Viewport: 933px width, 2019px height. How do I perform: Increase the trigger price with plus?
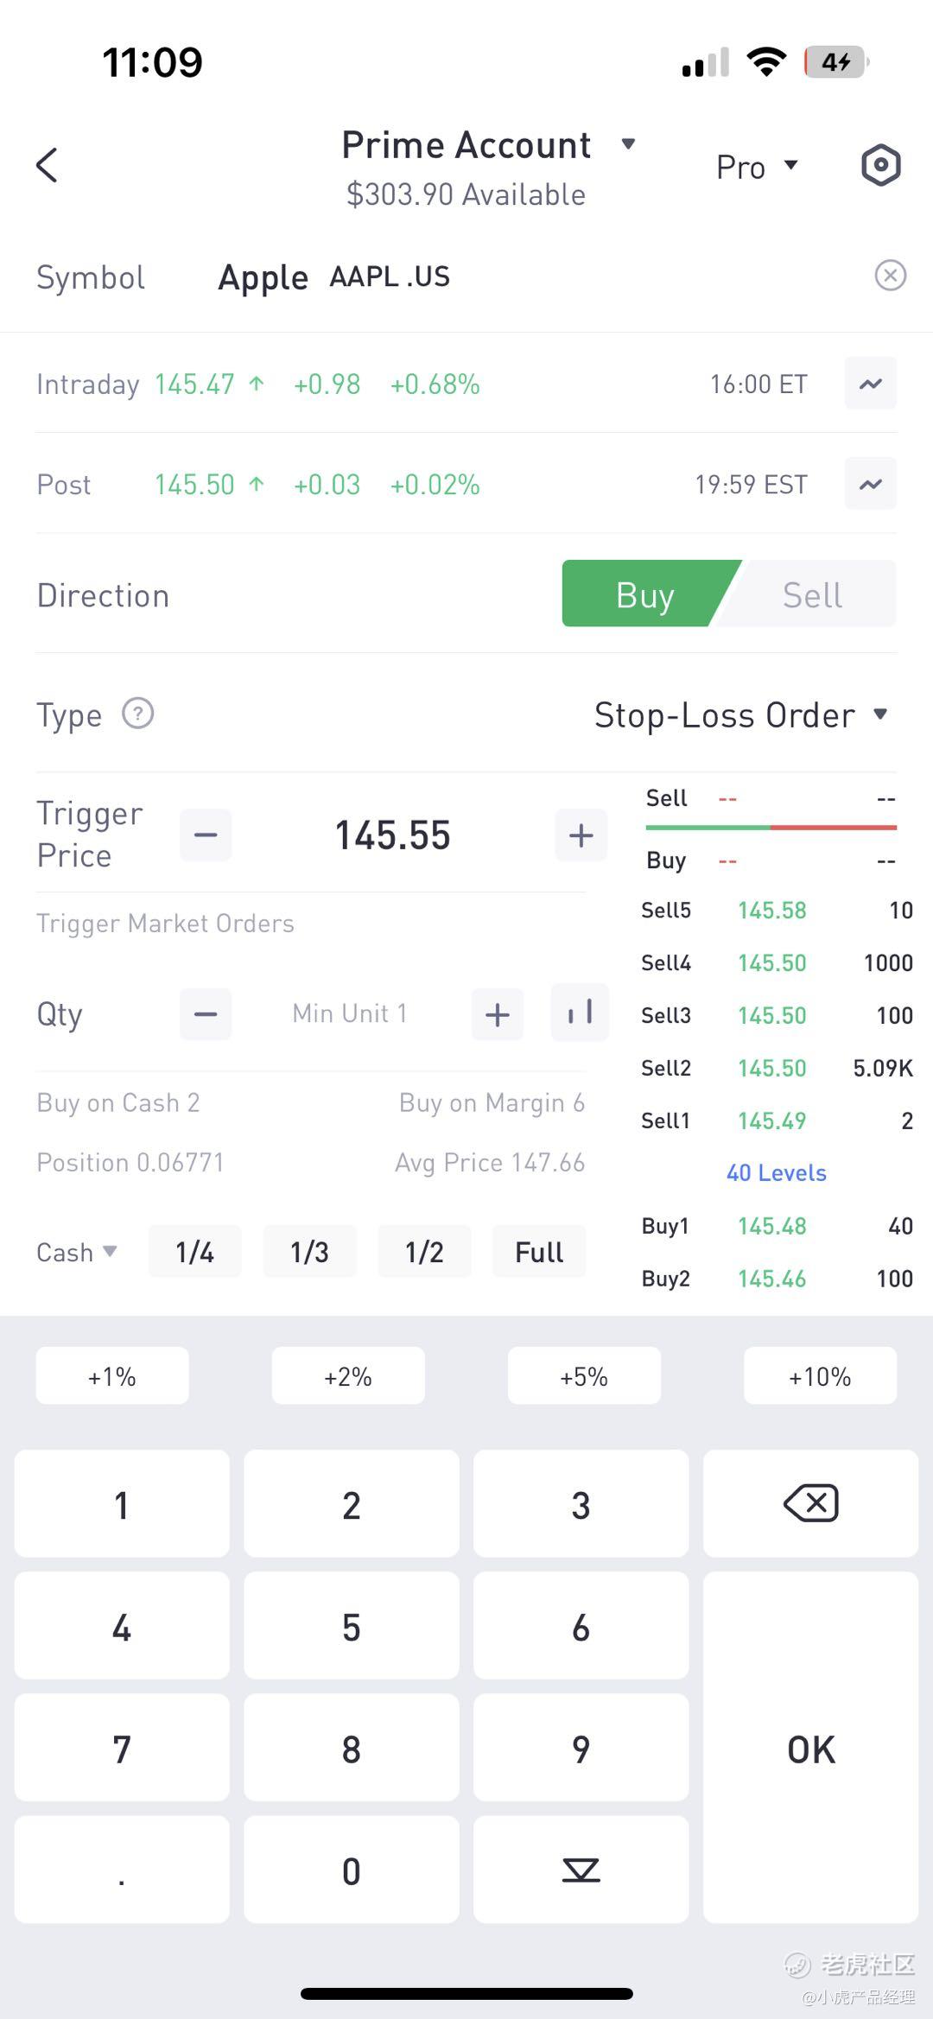tap(581, 835)
